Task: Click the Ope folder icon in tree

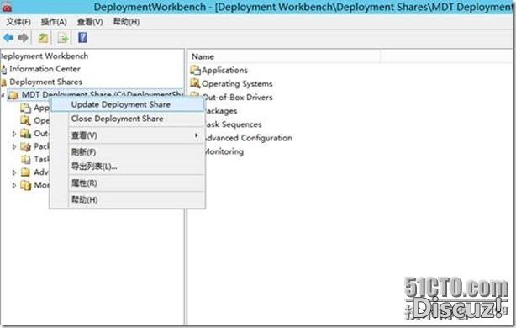Action: click(26, 120)
